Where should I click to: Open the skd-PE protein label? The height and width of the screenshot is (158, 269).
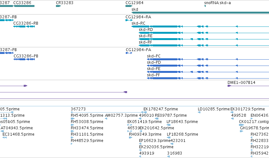coord(154,69)
